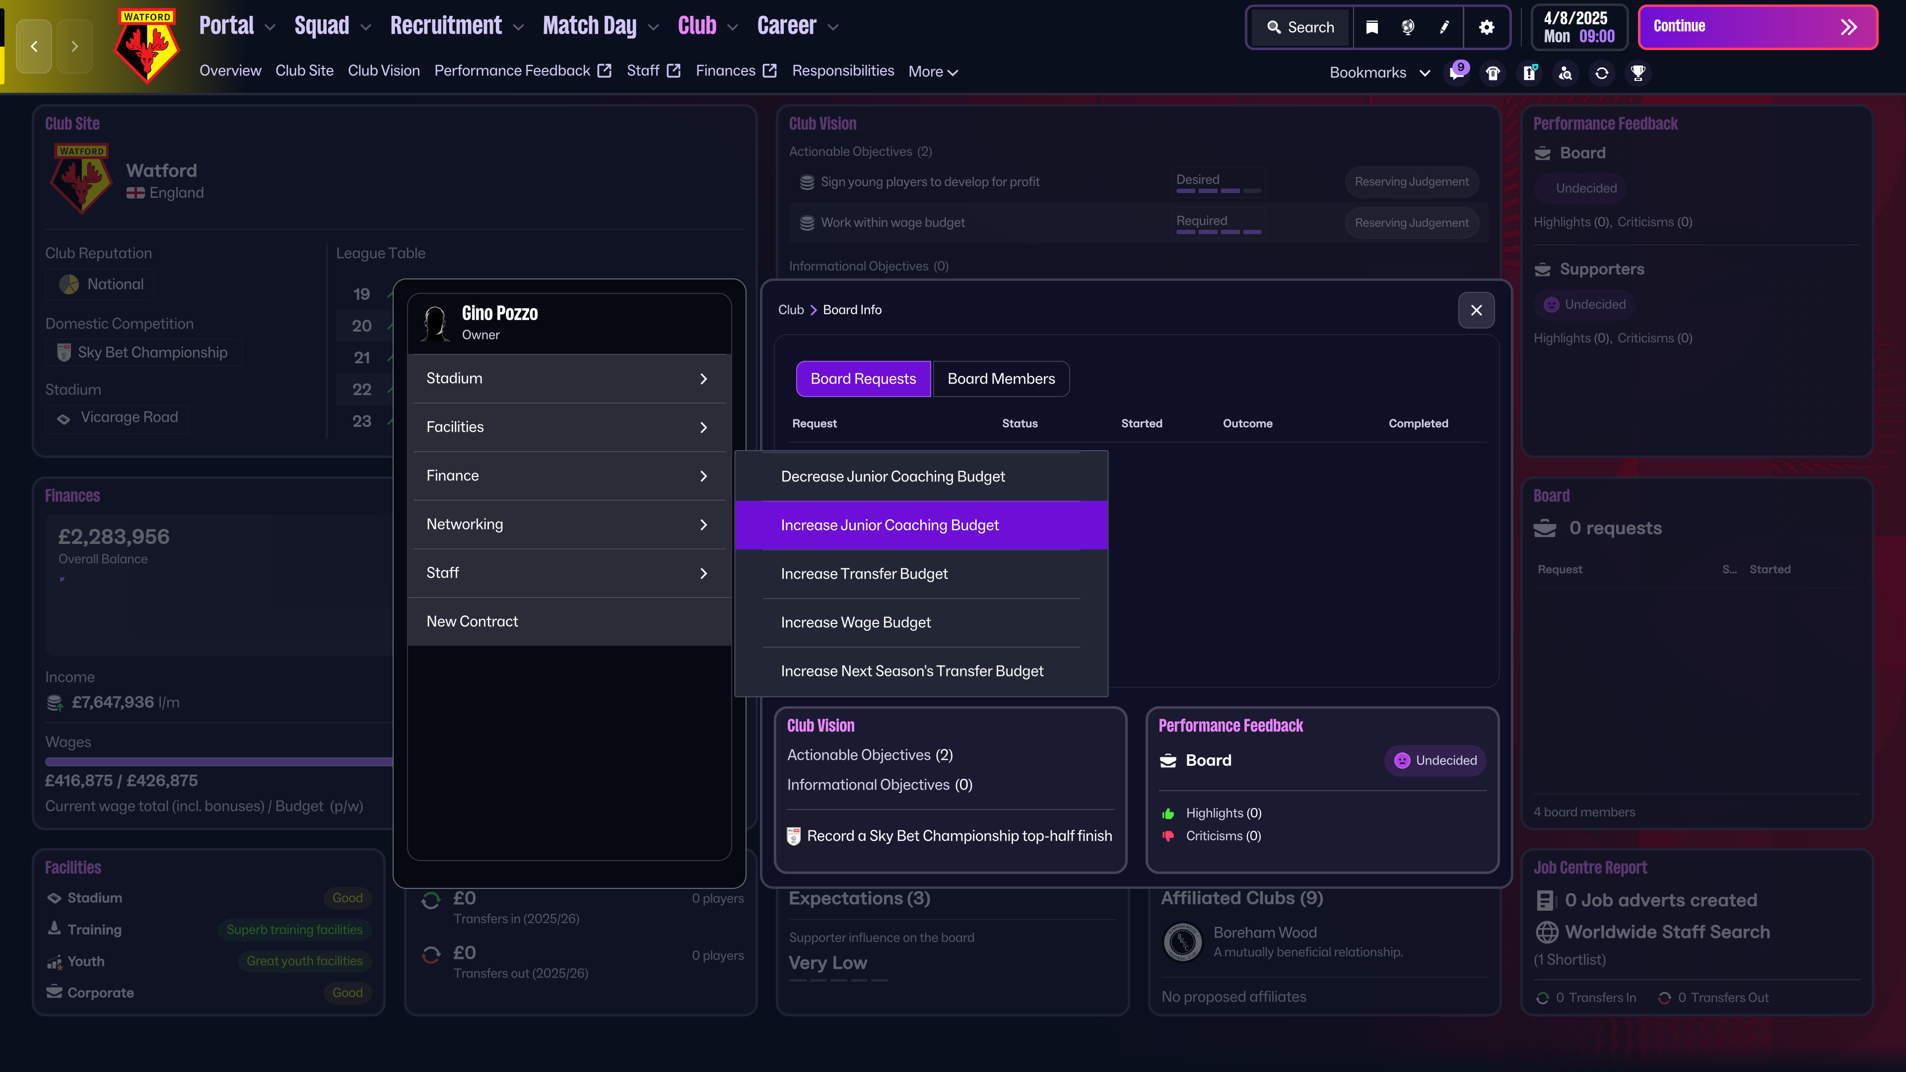The image size is (1906, 1072).
Task: Open the world globe icon in toolbar
Action: coord(1408,27)
